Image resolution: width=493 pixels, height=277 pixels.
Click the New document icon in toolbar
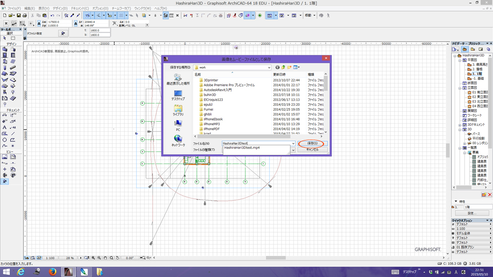click(5, 15)
